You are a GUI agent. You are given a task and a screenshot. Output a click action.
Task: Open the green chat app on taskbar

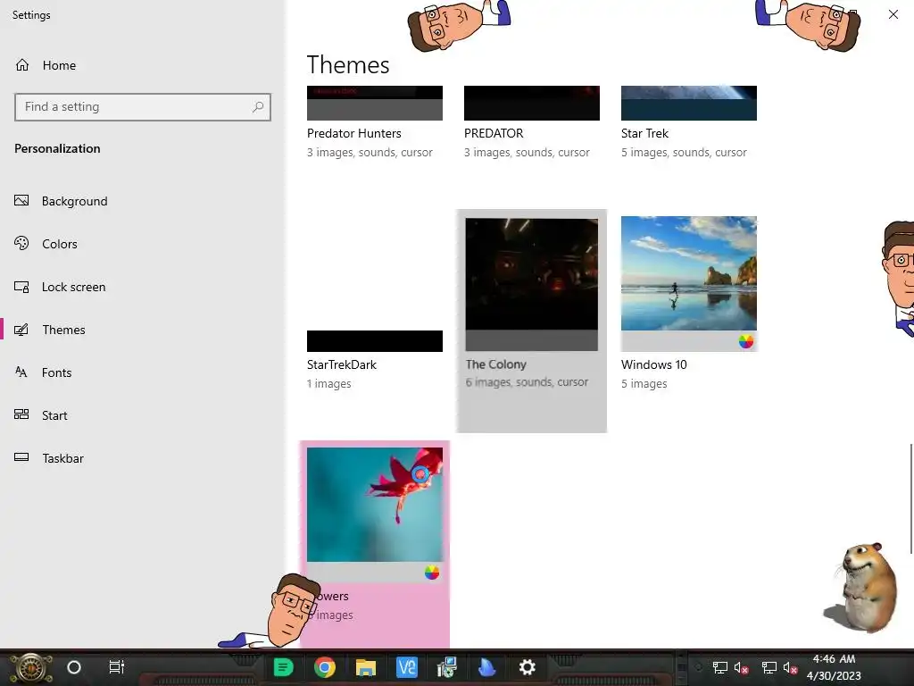coord(283,666)
